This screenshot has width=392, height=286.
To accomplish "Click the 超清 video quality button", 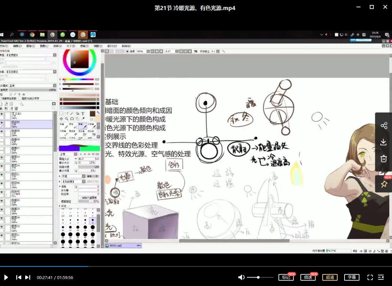I will click(330, 277).
